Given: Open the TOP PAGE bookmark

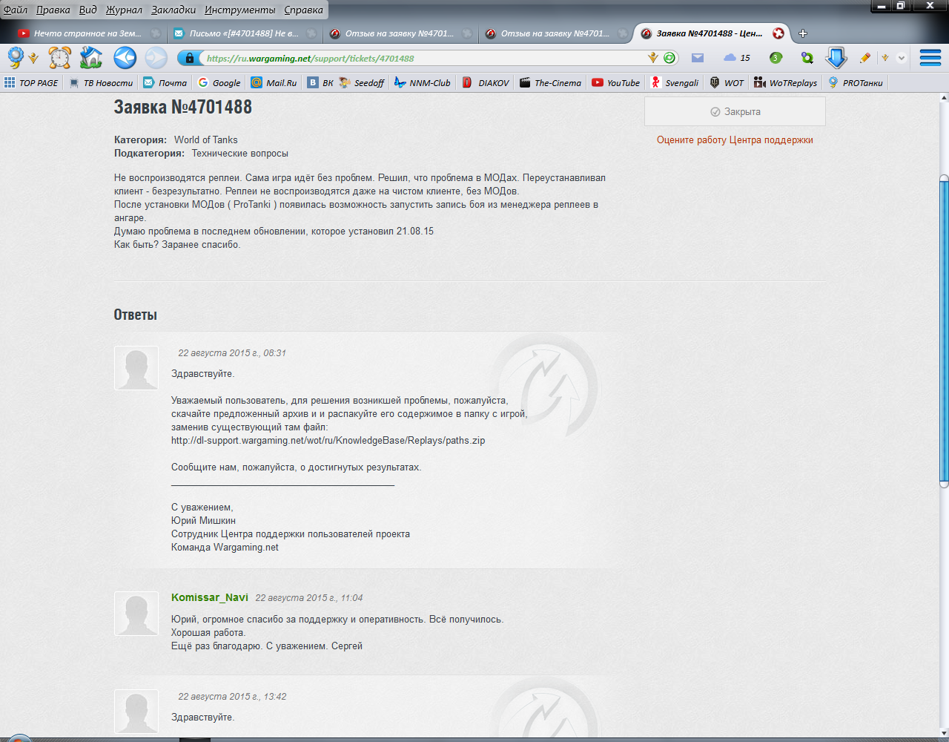Looking at the screenshot, I should pos(31,83).
